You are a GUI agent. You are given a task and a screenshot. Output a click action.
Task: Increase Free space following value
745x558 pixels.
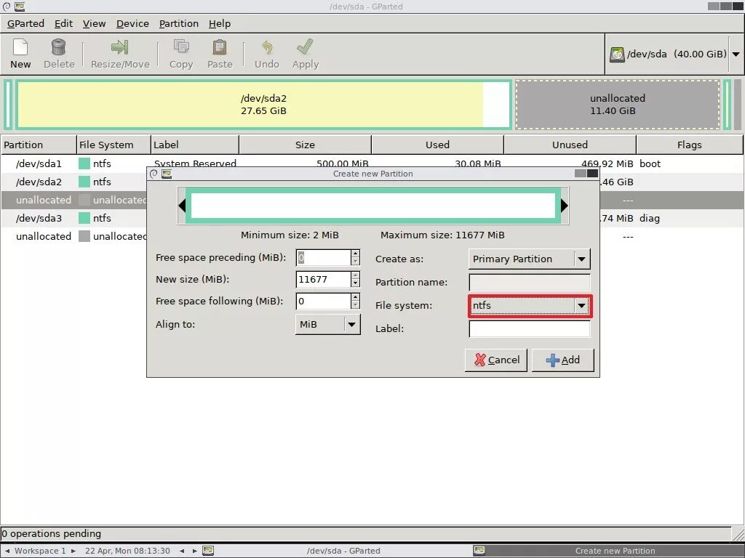click(355, 297)
